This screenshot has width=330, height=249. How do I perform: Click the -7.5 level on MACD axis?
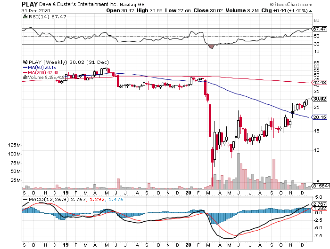318,236
